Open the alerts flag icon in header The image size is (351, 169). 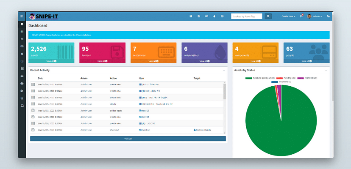[x=301, y=16]
